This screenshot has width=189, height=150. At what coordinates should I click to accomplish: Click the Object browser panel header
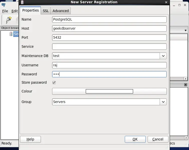[x=10, y=28]
